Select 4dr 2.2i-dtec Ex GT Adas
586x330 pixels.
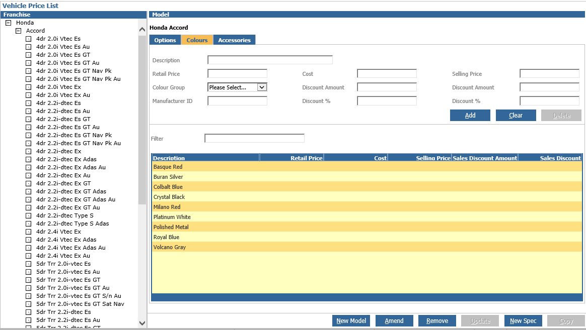tap(71, 191)
